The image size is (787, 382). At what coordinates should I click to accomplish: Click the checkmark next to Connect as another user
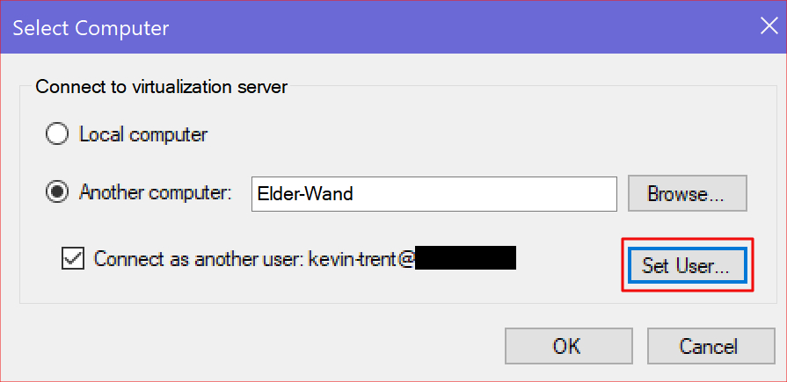(x=74, y=259)
